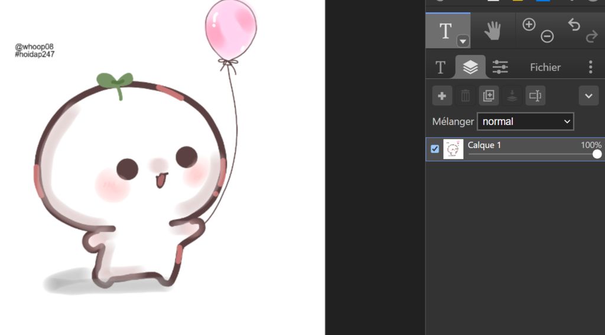The height and width of the screenshot is (335, 605).
Task: Toggle visibility of Calque 1
Action: (435, 149)
